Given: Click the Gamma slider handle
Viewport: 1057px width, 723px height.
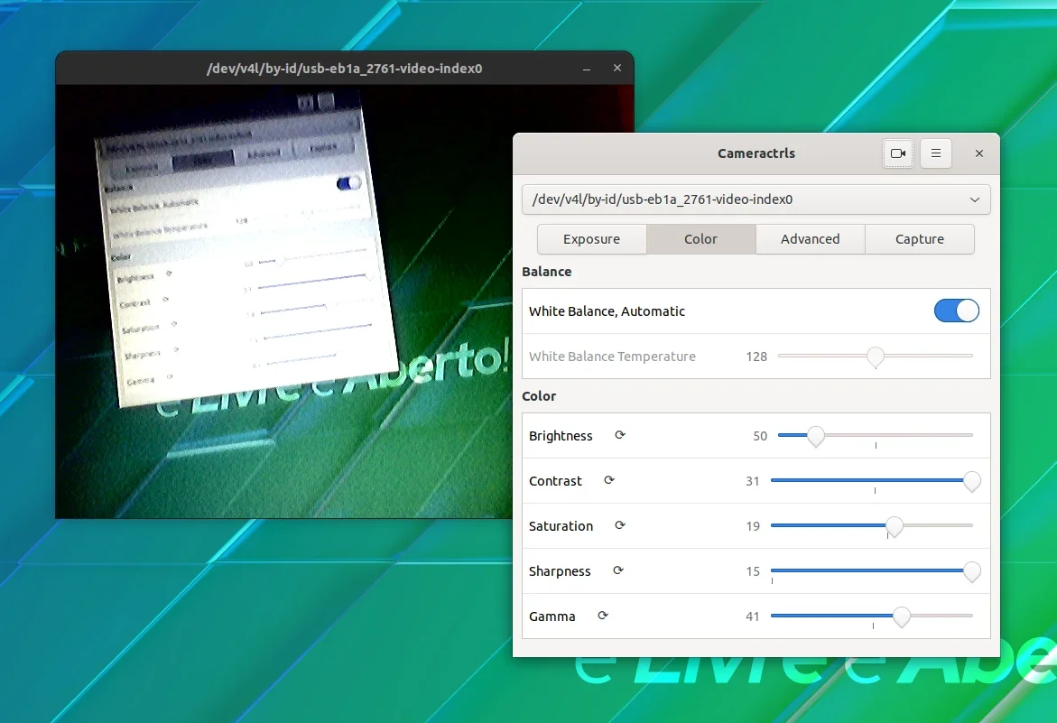Looking at the screenshot, I should 901,616.
